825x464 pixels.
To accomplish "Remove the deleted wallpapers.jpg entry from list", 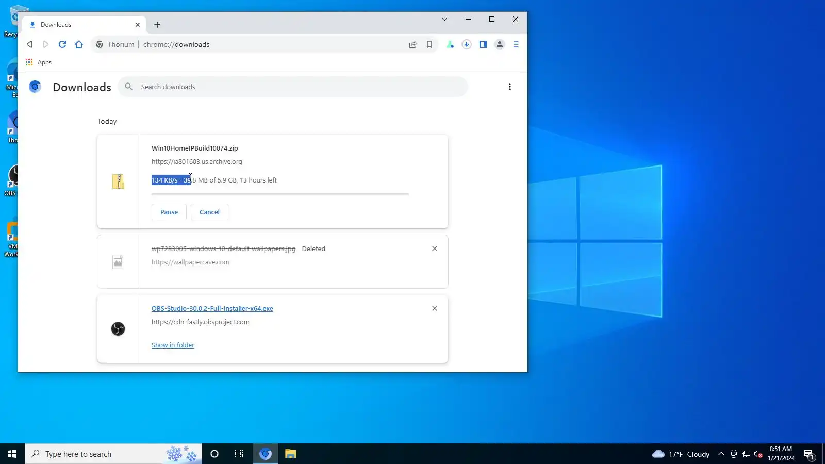I will (x=435, y=248).
